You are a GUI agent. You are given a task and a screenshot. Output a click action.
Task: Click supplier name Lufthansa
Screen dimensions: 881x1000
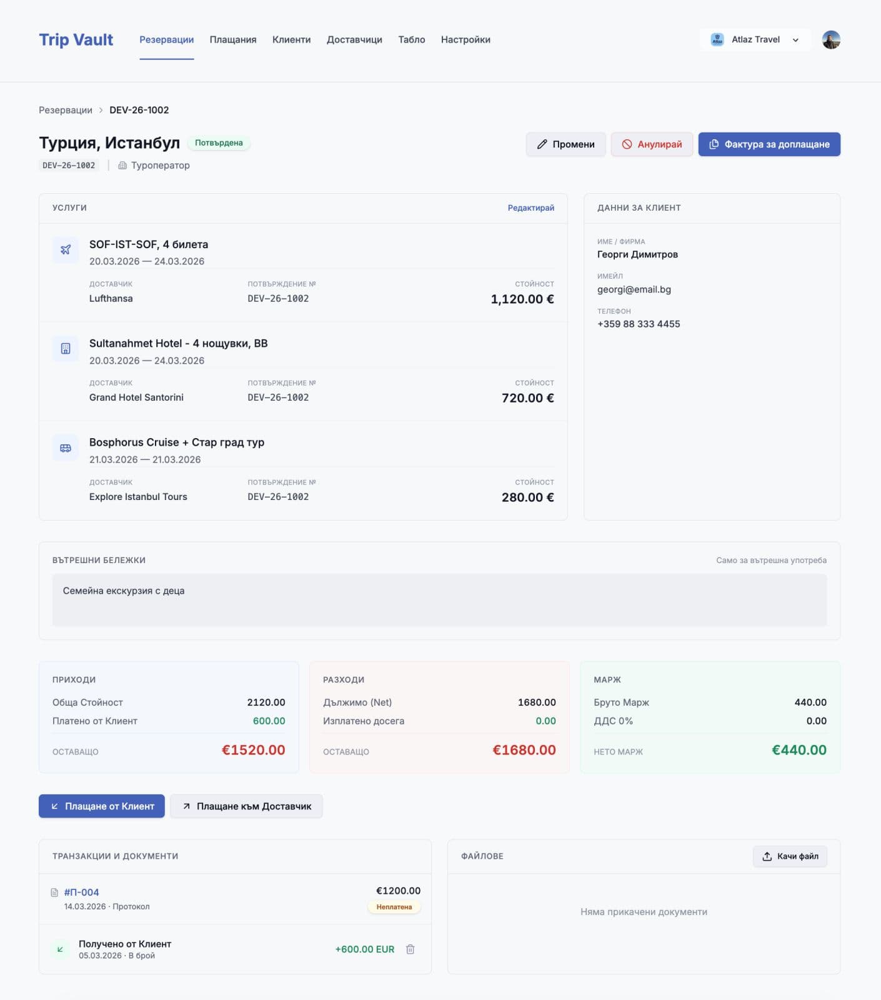point(111,299)
